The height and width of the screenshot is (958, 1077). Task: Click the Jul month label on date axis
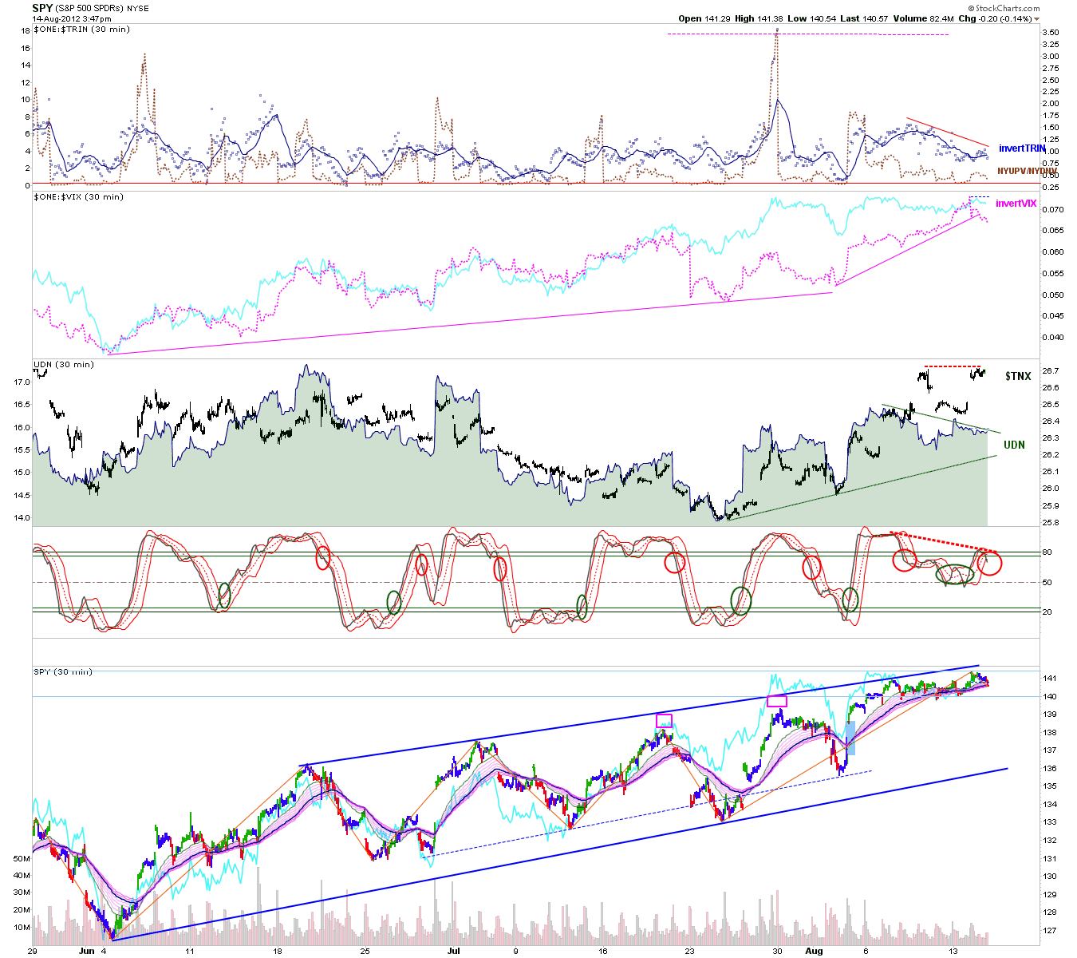[454, 951]
